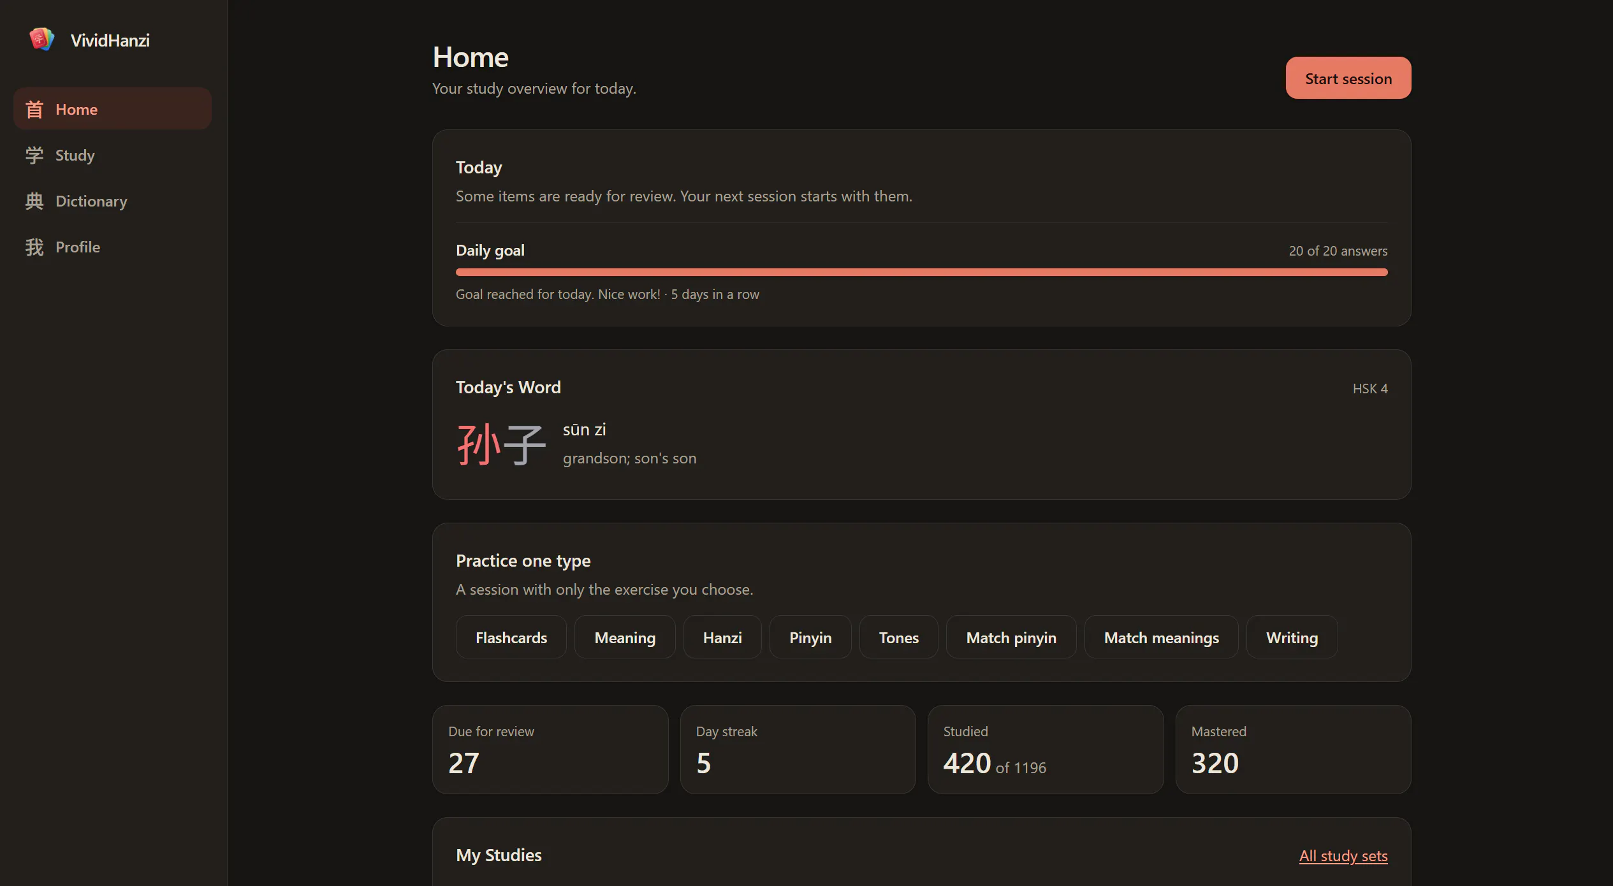Click the 典 Dictionary sidebar icon
Screen dimensions: 1613x886
pos(34,201)
